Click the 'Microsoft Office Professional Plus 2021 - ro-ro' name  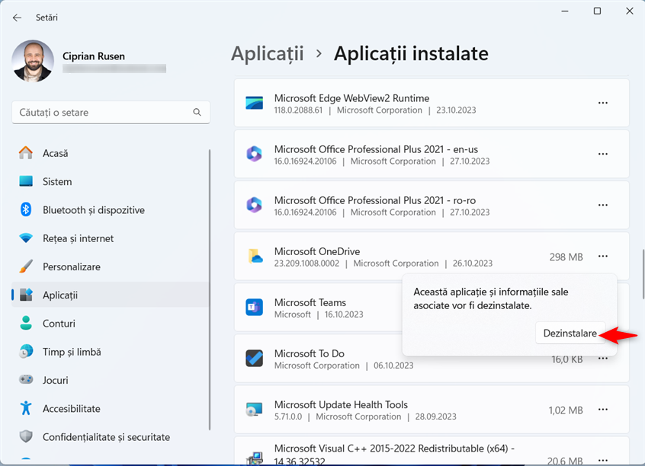[x=375, y=200]
